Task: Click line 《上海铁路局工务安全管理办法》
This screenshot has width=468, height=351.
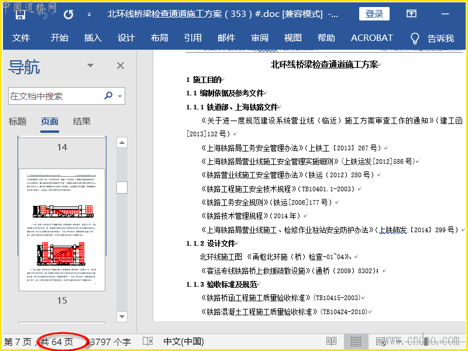Action: [291, 148]
